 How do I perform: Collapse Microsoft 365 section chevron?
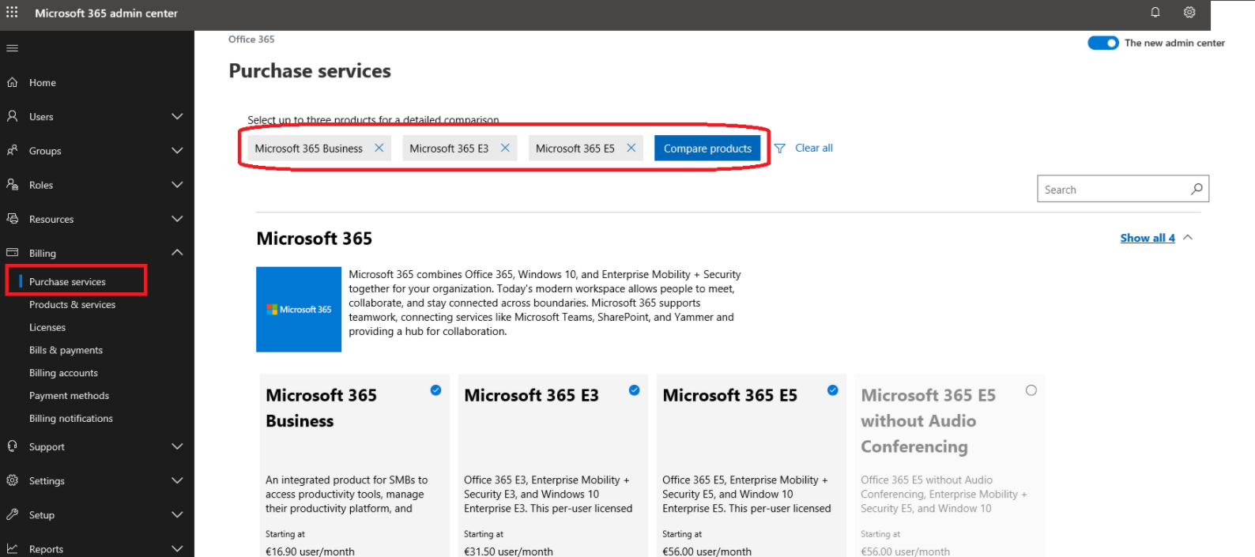1188,238
